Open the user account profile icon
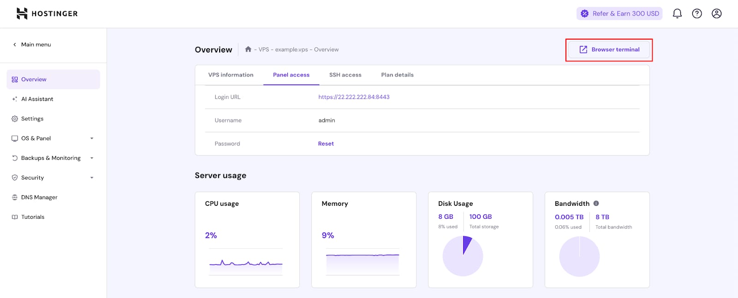 pos(716,13)
